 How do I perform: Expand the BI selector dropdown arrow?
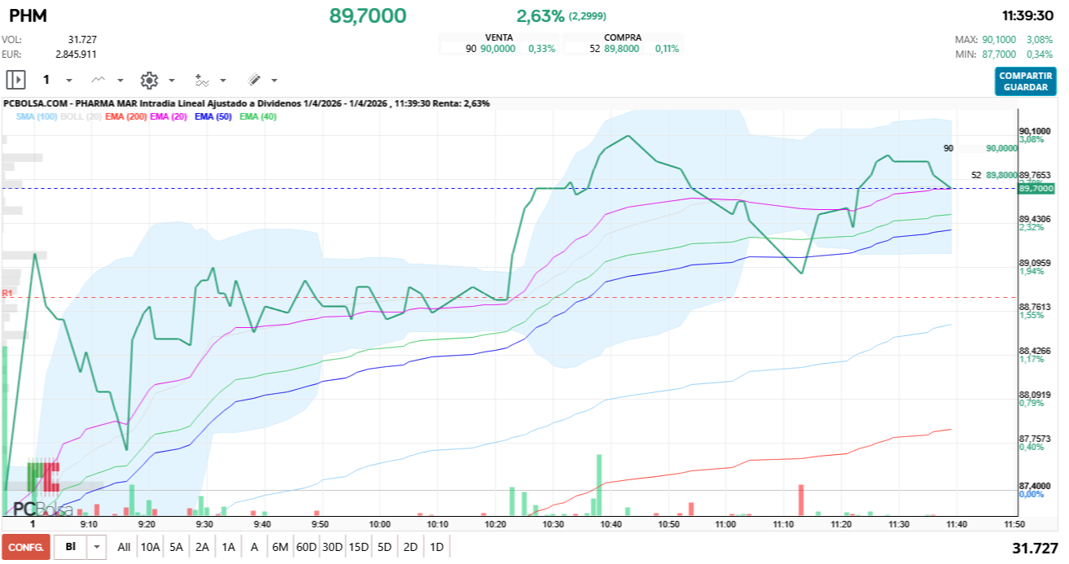pyautogui.click(x=97, y=547)
